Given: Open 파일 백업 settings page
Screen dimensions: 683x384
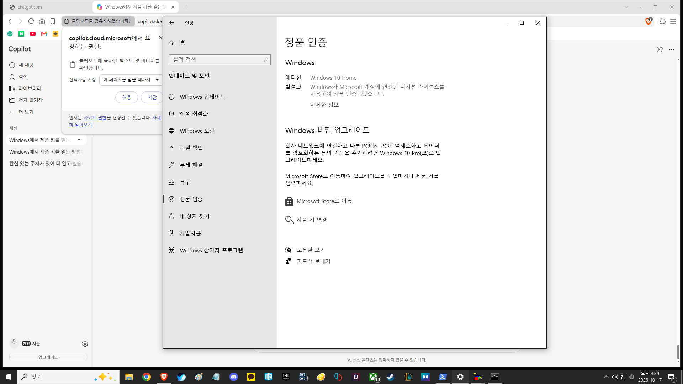Looking at the screenshot, I should [x=219, y=148].
